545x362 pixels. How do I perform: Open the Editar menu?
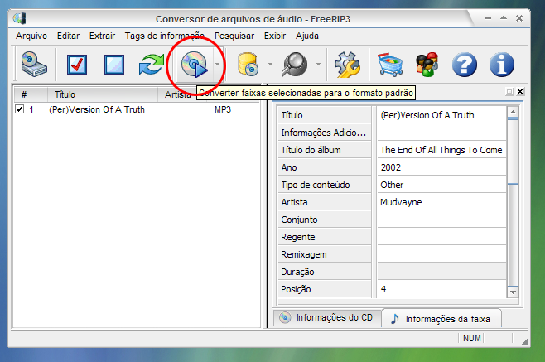coord(68,36)
